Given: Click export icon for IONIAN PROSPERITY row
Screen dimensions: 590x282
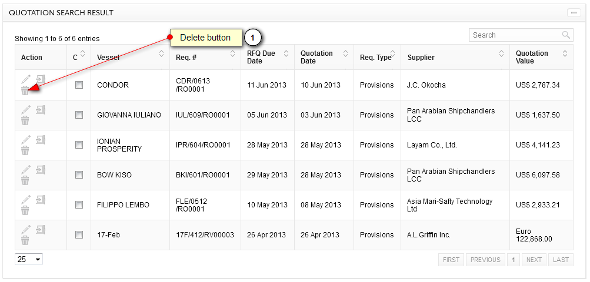Looking at the screenshot, I should 40,139.
